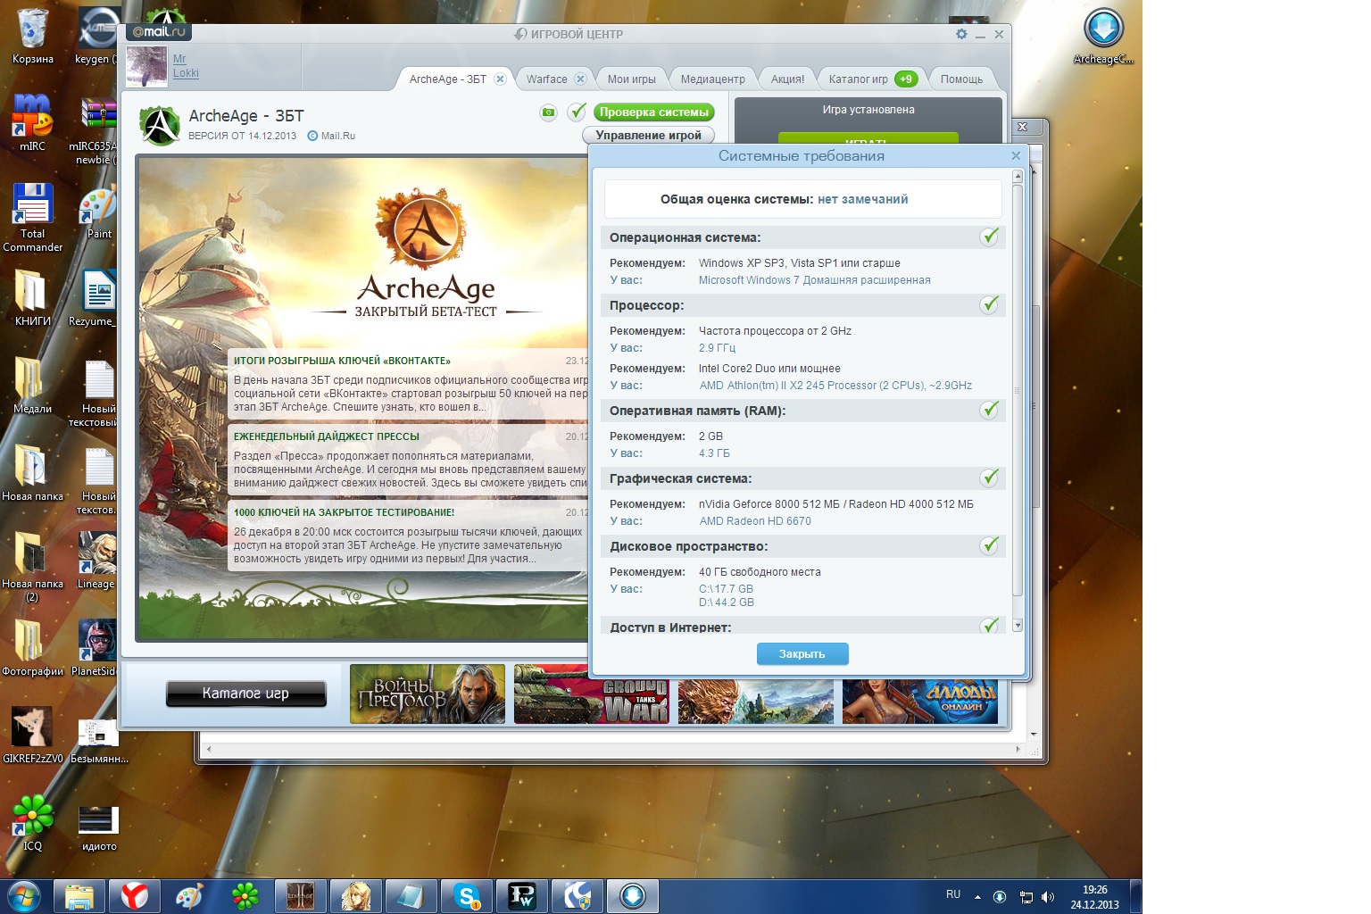Open Yandex browser from taskbar

click(x=135, y=896)
